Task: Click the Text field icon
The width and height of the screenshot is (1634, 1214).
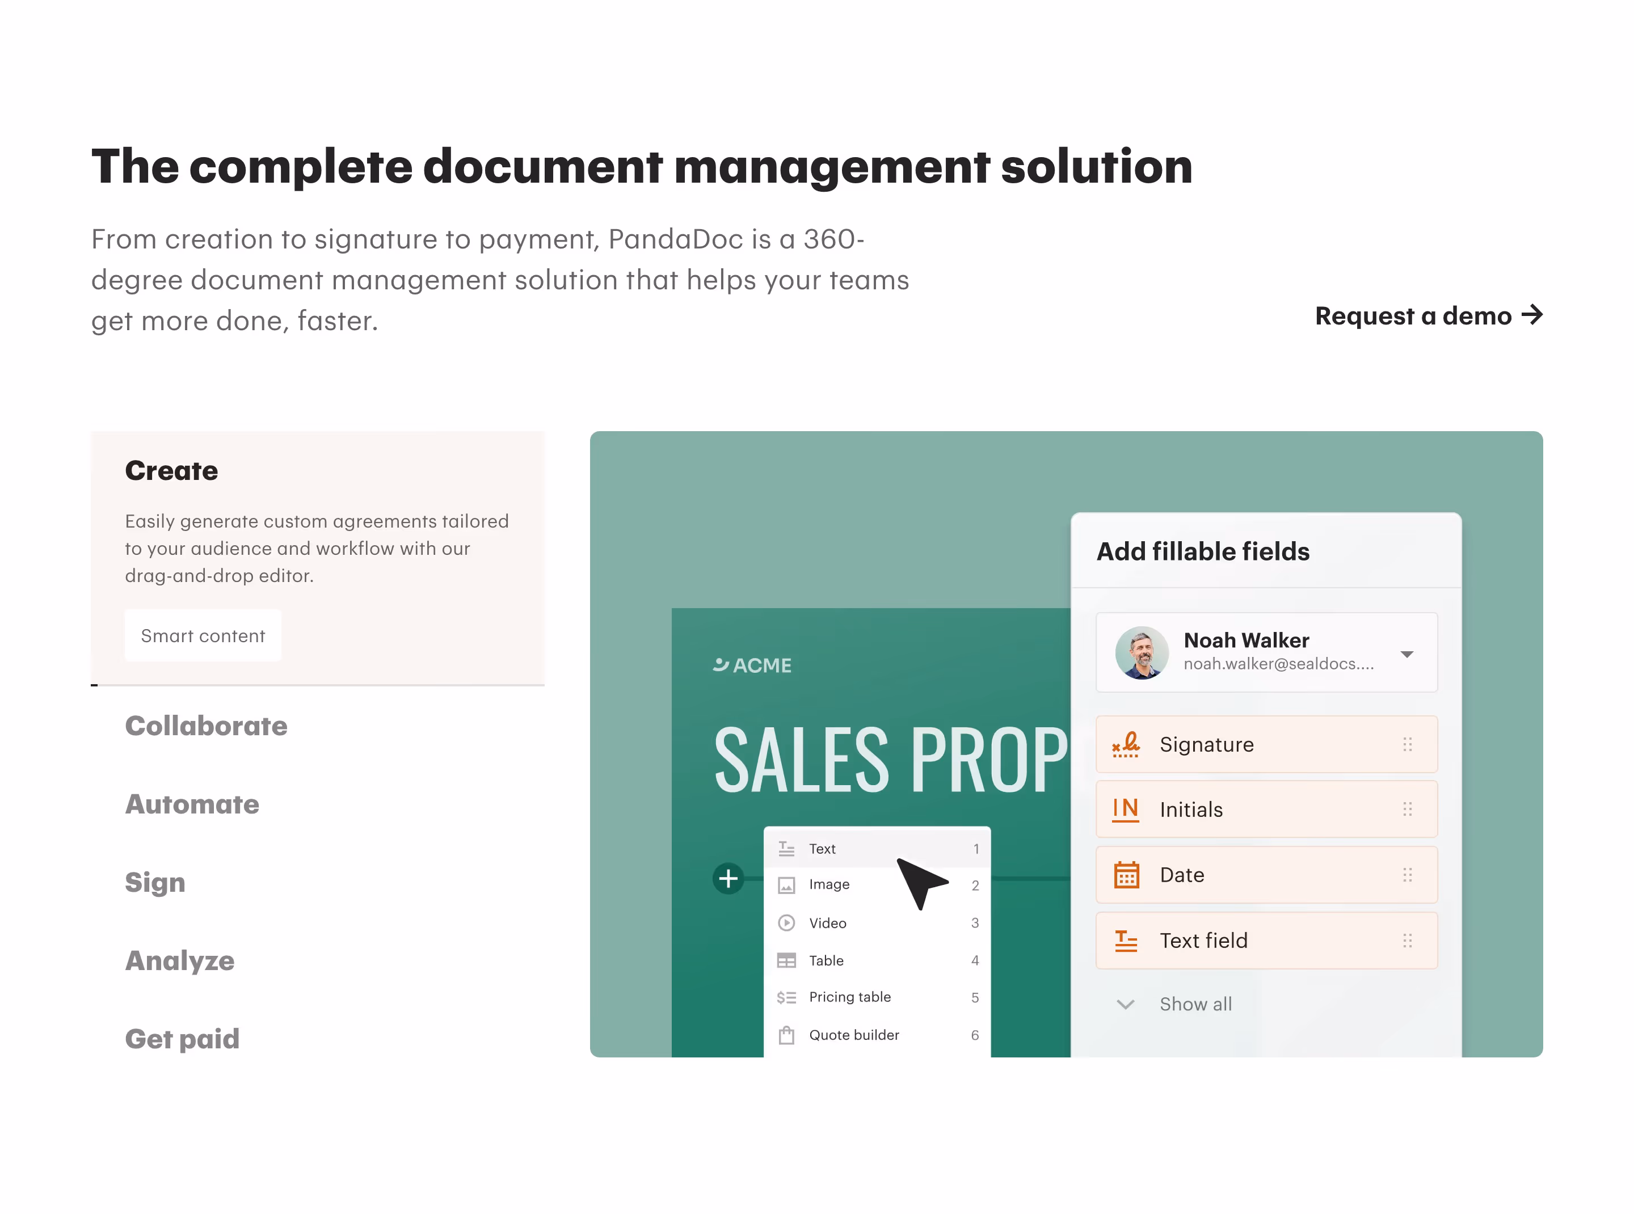Action: pos(1125,941)
